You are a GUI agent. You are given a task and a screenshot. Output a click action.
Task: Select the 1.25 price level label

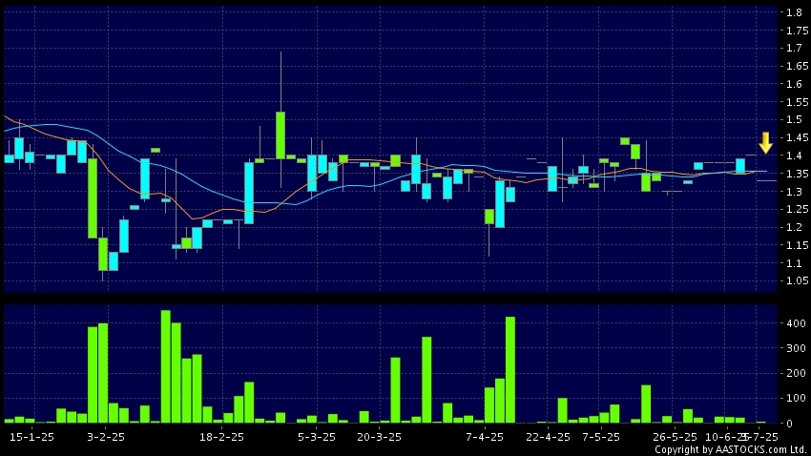coord(797,209)
